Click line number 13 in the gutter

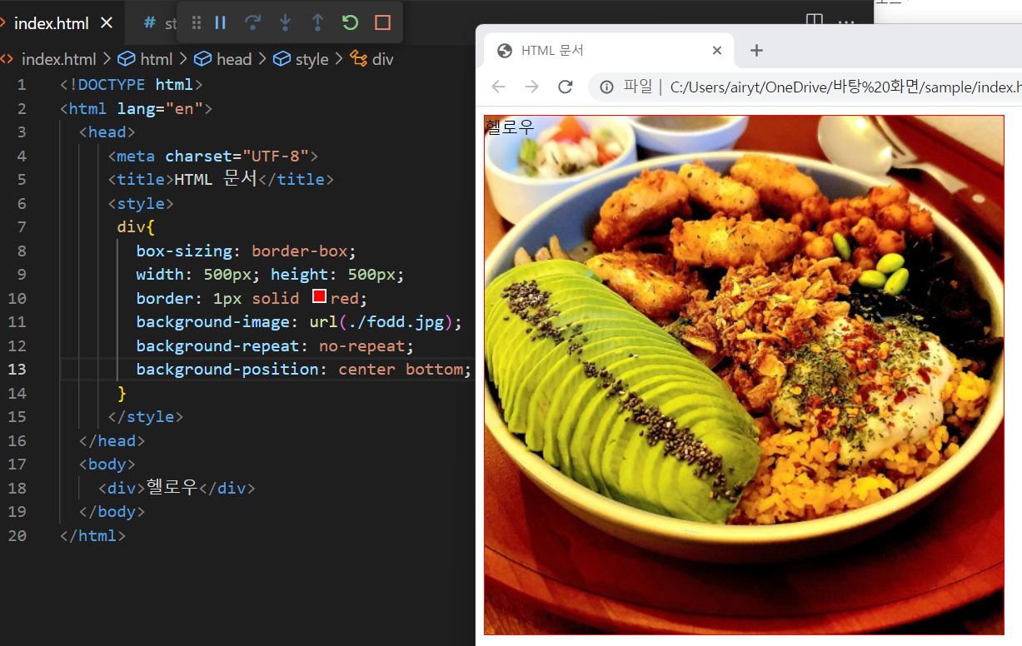tap(17, 369)
